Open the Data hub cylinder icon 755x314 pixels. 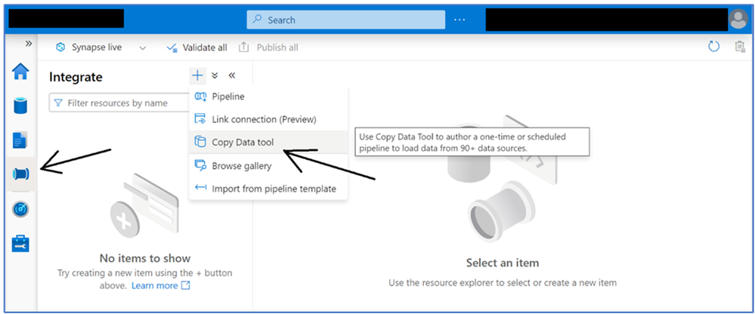(x=20, y=106)
